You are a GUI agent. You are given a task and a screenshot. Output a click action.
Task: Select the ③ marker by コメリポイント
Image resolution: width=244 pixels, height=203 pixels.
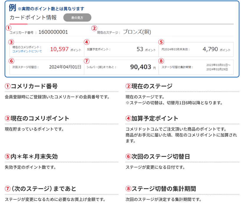(x=11, y=41)
